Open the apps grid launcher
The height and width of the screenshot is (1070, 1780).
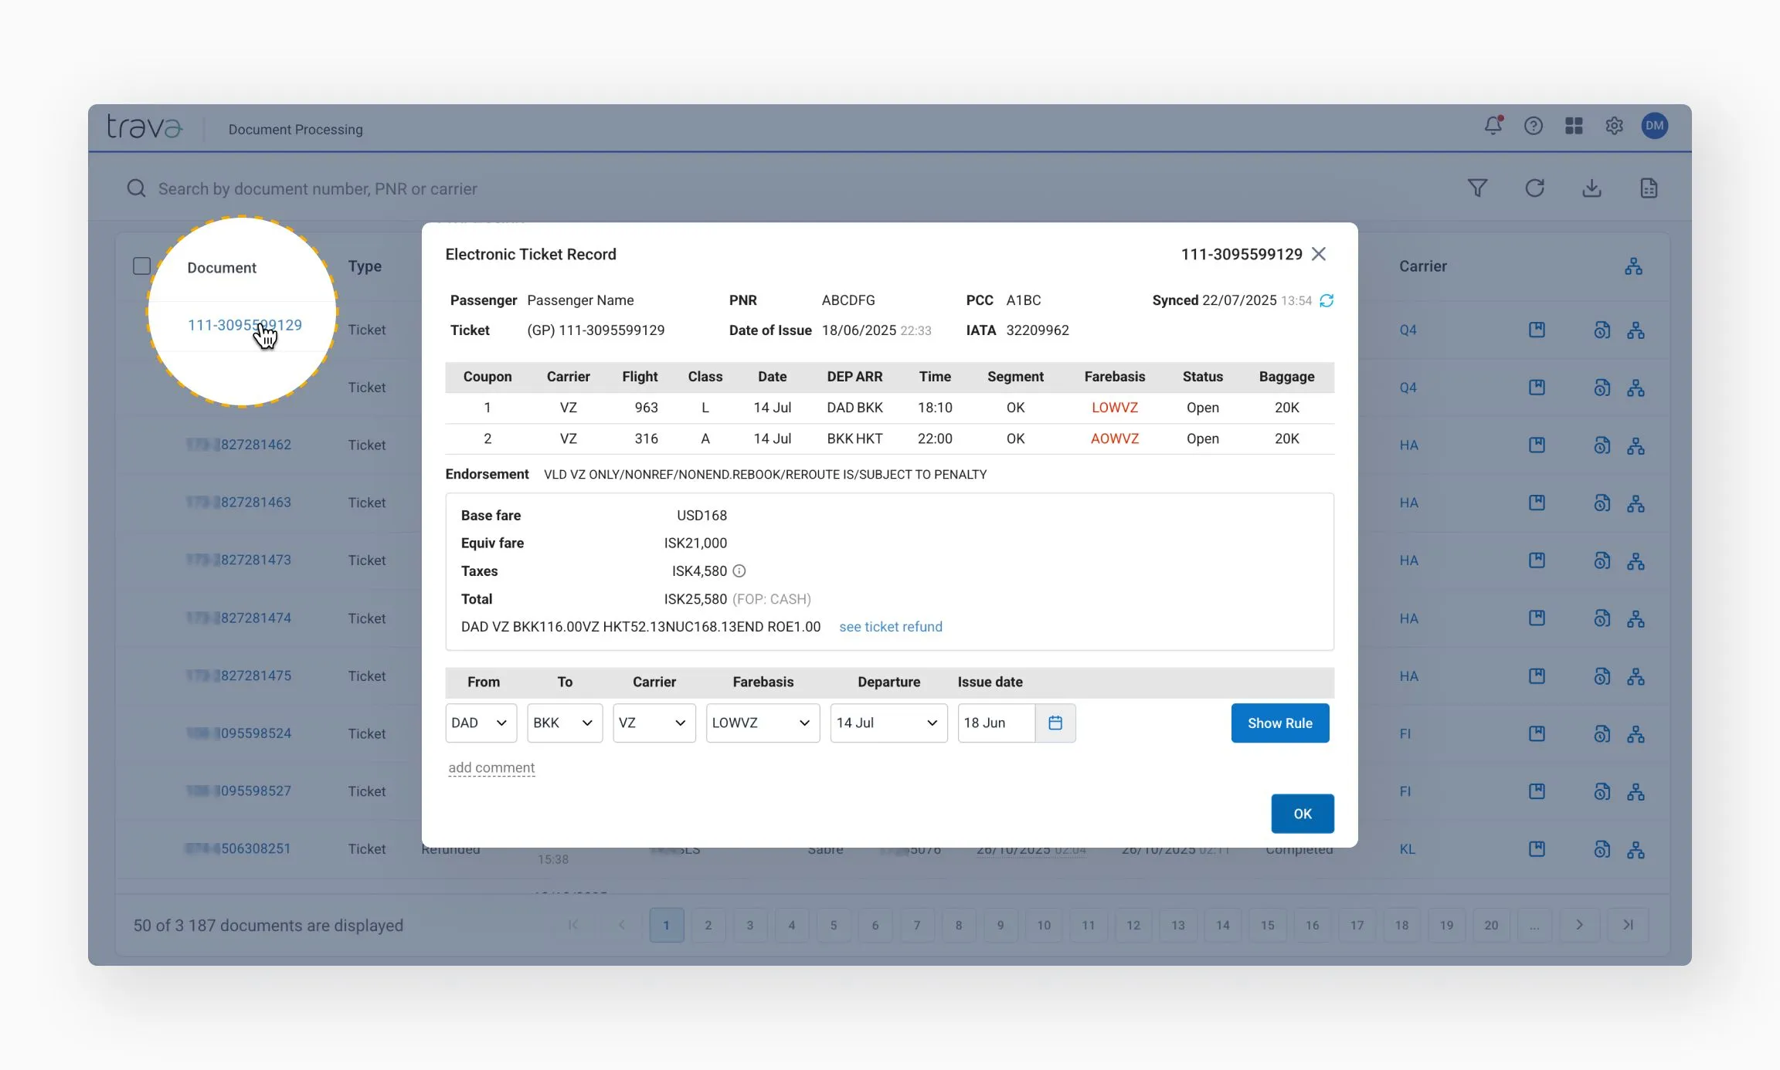pos(1574,125)
